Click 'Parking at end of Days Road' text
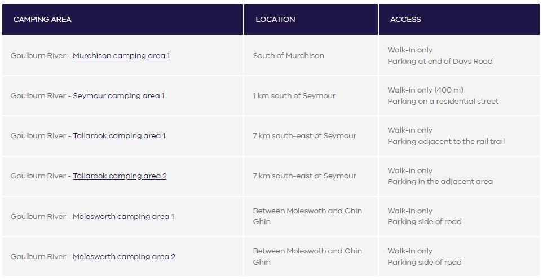Viewport: 543px width, 280px height. tap(440, 62)
